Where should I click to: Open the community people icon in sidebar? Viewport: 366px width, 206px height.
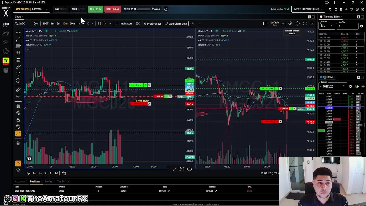pos(6,33)
